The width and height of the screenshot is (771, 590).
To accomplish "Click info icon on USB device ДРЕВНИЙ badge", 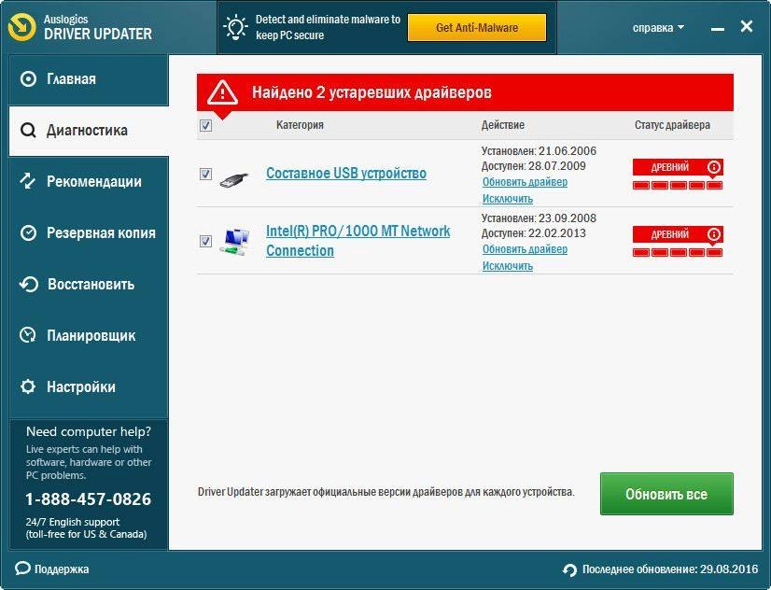I will [714, 167].
